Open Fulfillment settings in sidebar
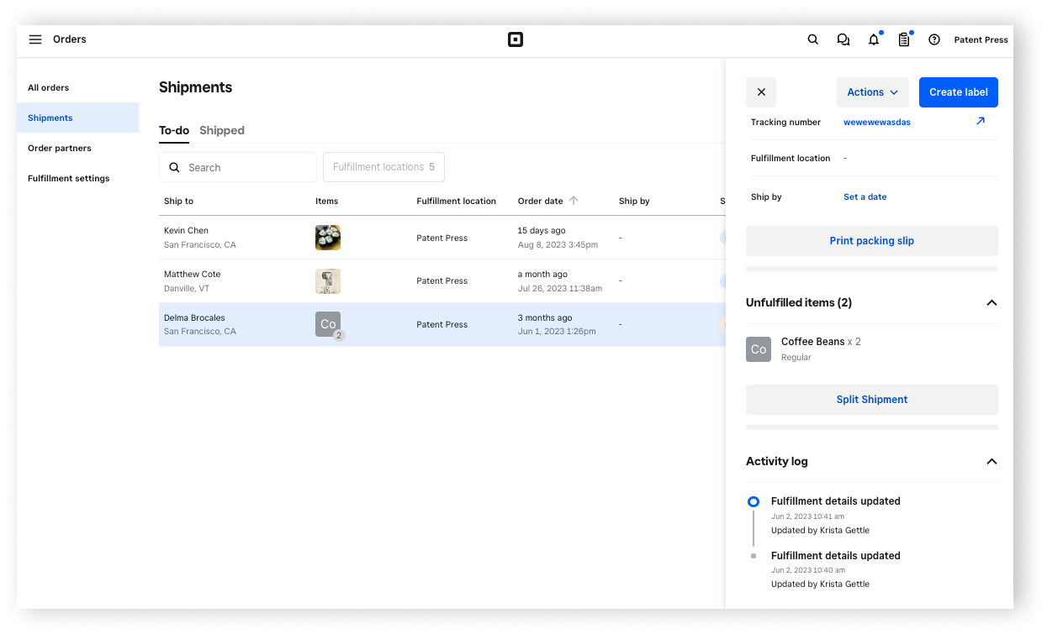Screen dimensions: 1047x634 coord(77,178)
